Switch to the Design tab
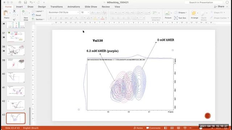This screenshot has height=130, width=232. click(42, 6)
